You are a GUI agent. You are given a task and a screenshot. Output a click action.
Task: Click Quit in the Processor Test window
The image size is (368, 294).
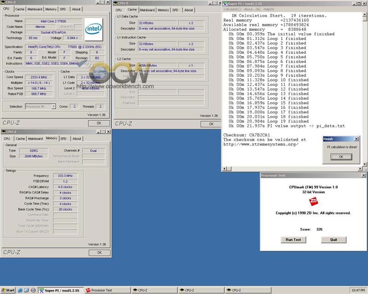(333, 240)
